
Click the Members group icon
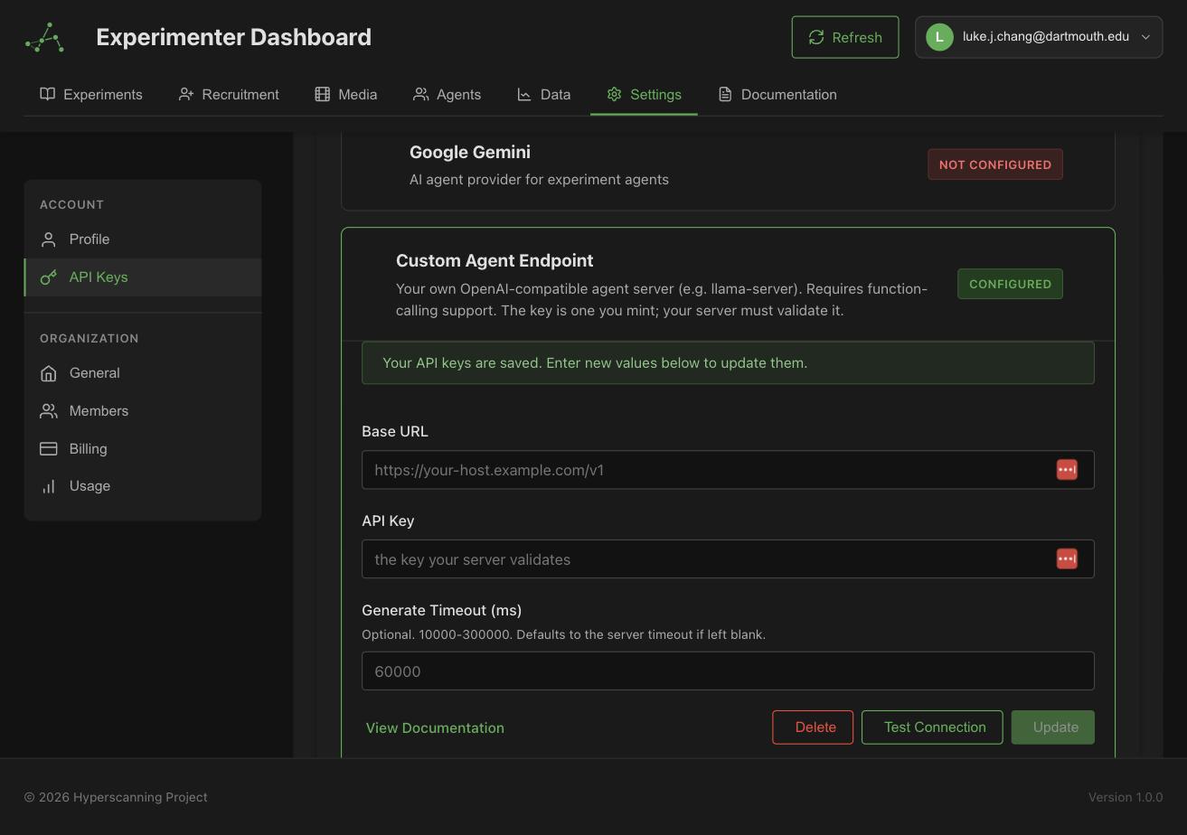point(49,411)
